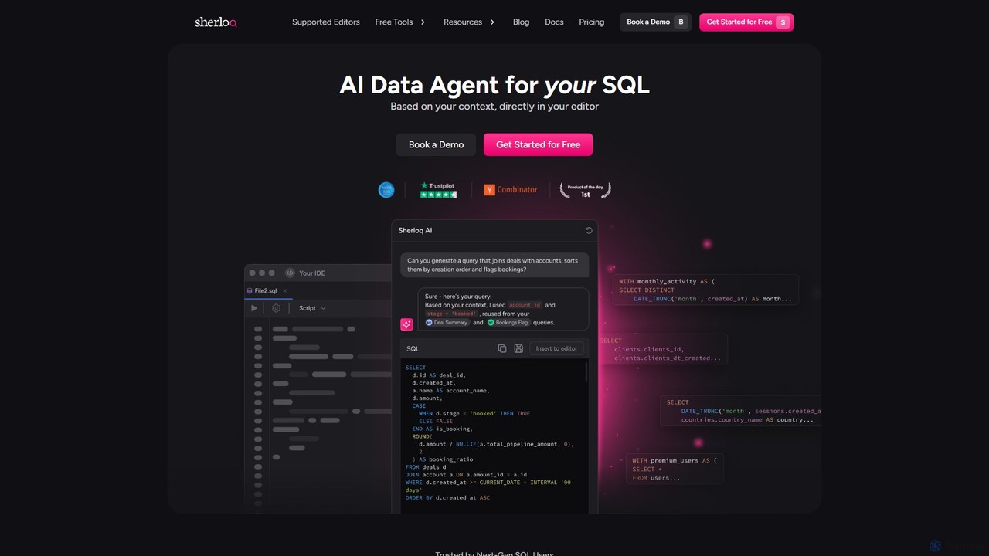989x556 pixels.
Task: Open the Script dropdown in the IDE
Action: [x=312, y=308]
